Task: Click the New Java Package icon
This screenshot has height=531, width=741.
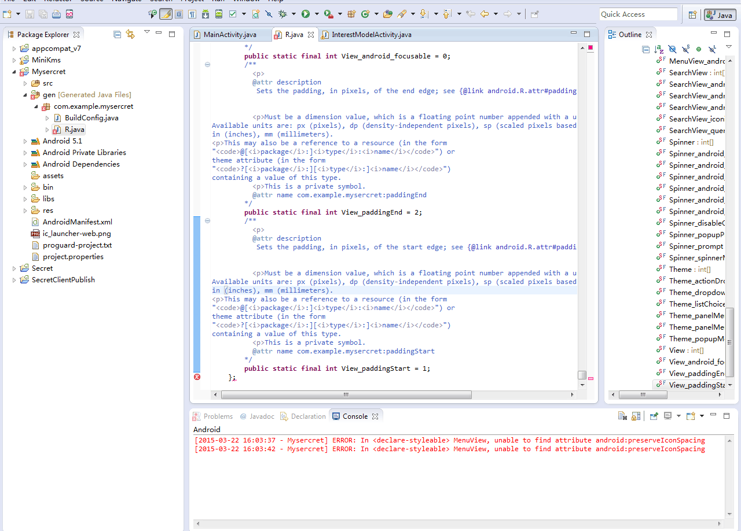Action: point(351,14)
